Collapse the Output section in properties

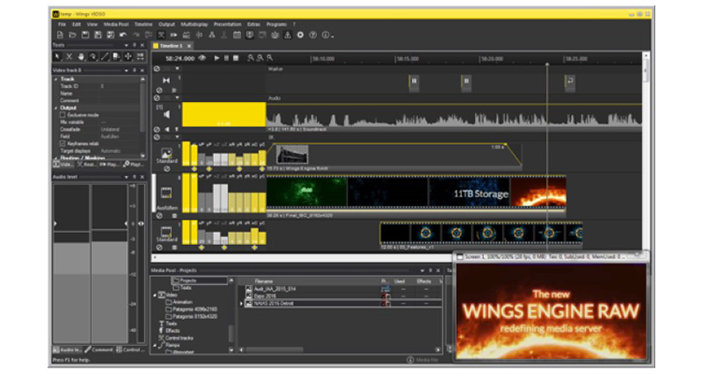click(56, 108)
